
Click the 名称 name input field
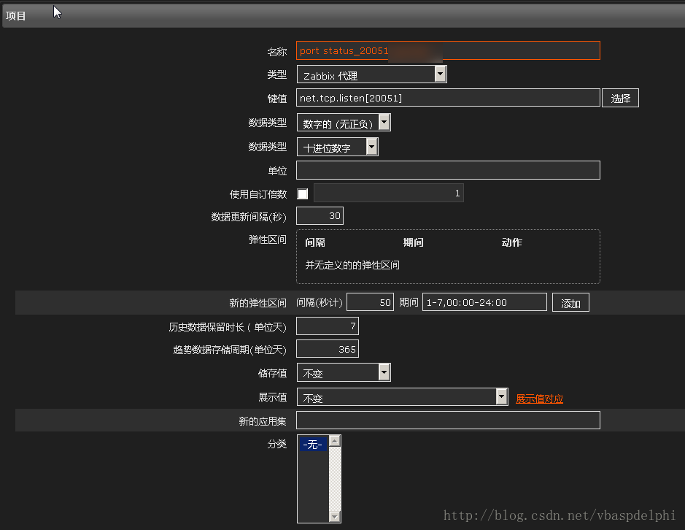(448, 50)
